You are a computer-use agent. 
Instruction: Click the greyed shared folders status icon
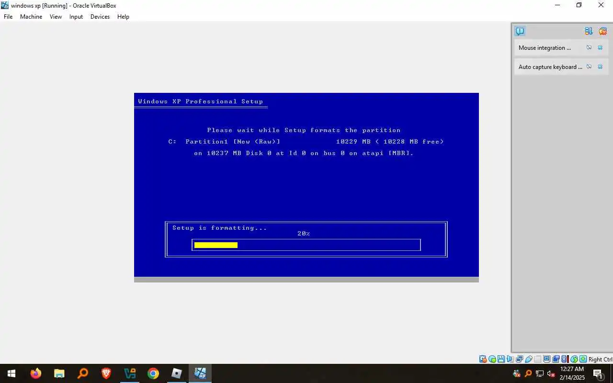pos(537,359)
